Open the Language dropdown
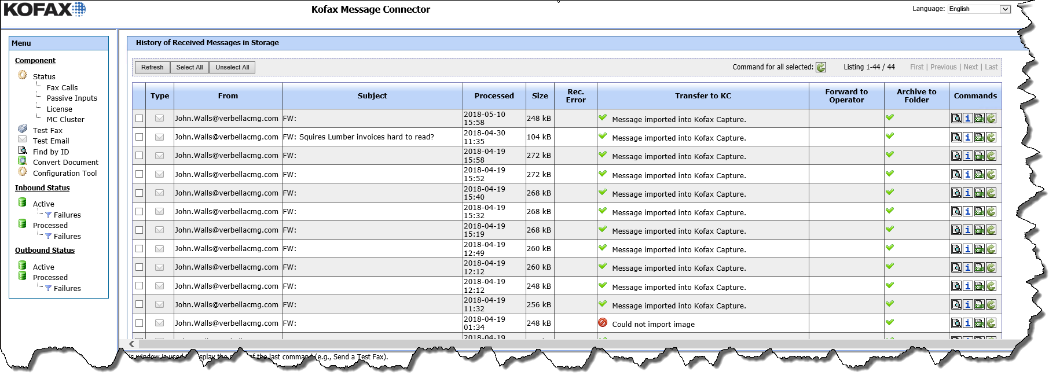The height and width of the screenshot is (390, 1060). pos(979,9)
